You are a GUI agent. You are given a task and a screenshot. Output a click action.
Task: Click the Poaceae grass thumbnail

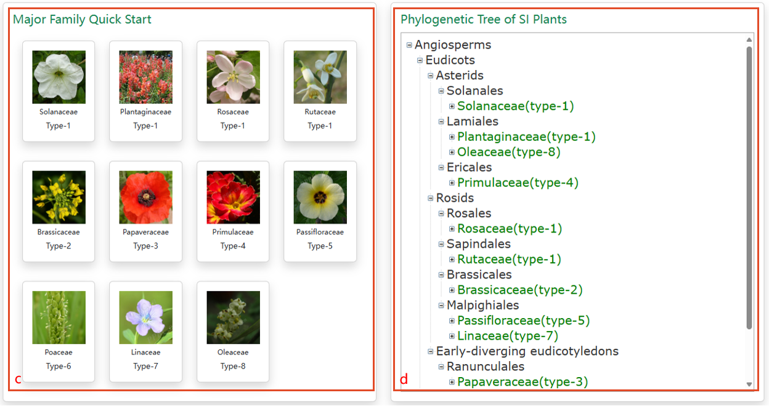[59, 317]
